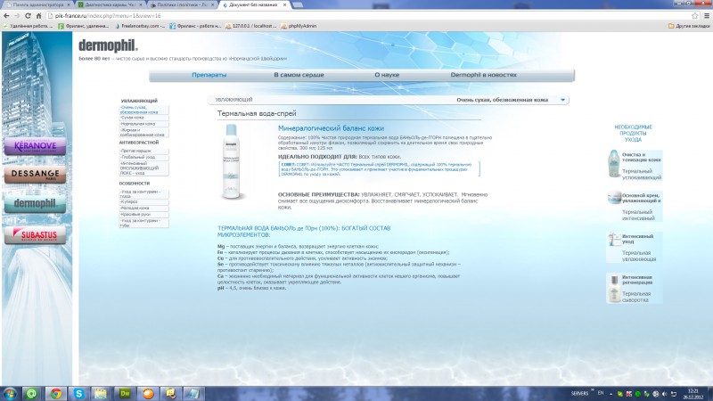
Task: Select Жирная и комбинированная кожа link
Action: 143,132
